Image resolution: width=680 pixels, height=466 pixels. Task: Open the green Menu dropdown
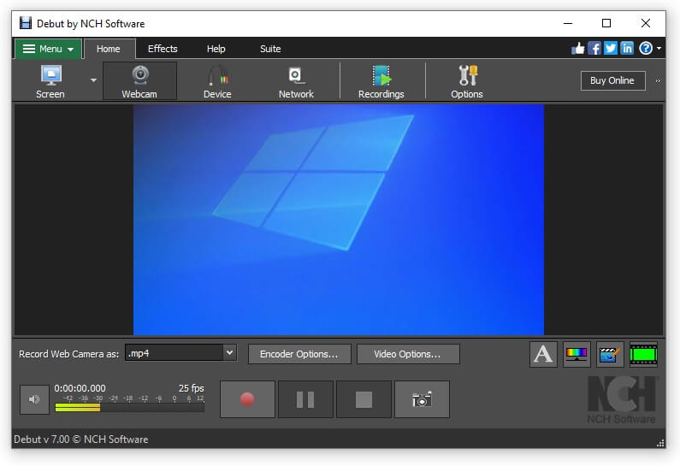coord(48,49)
